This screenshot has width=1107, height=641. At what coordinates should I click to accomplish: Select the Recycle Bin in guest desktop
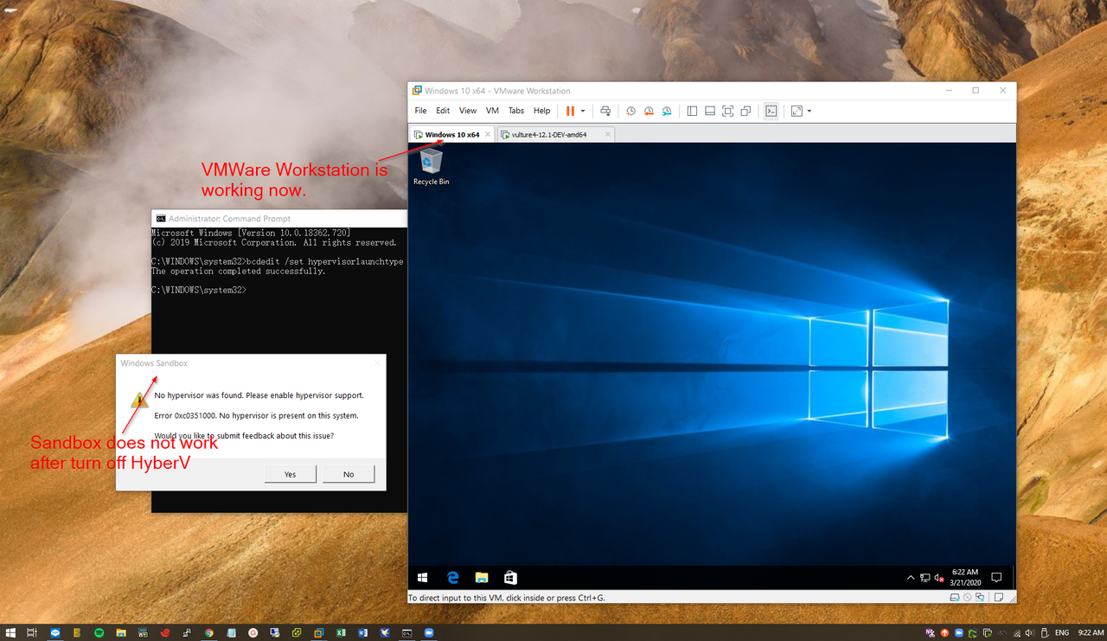click(x=431, y=167)
